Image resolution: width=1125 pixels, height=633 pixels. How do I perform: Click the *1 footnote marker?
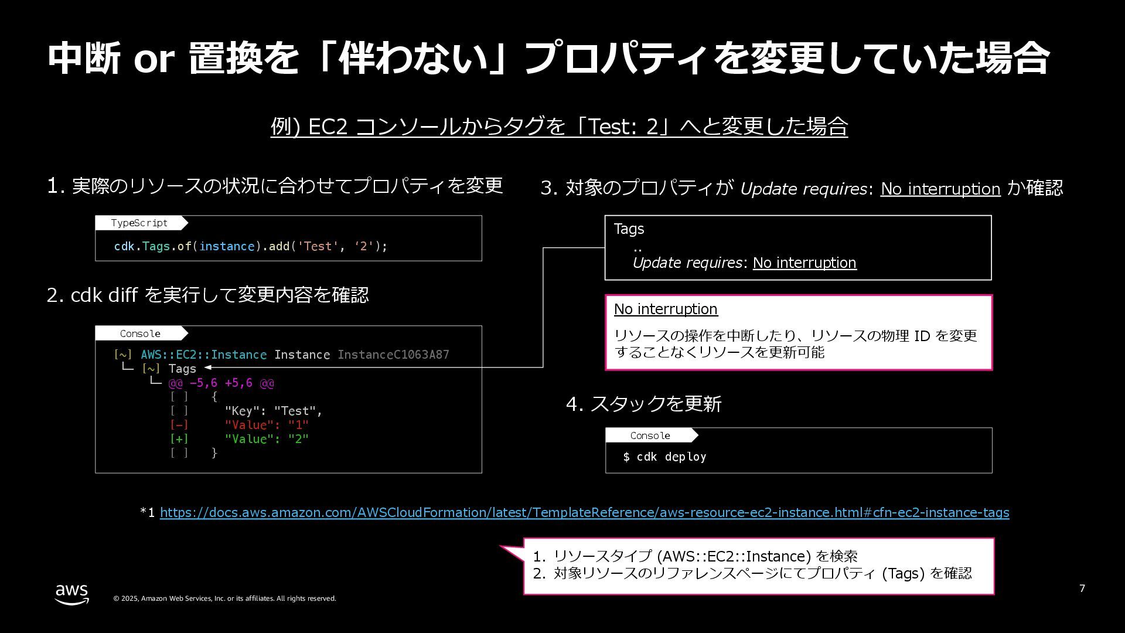pyautogui.click(x=148, y=512)
